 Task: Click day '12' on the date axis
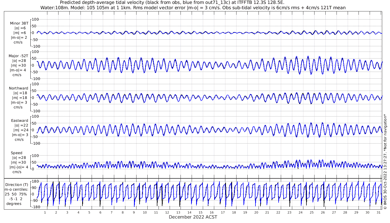[167, 212]
